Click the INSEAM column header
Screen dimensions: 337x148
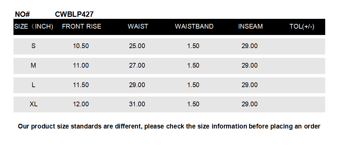click(x=250, y=27)
